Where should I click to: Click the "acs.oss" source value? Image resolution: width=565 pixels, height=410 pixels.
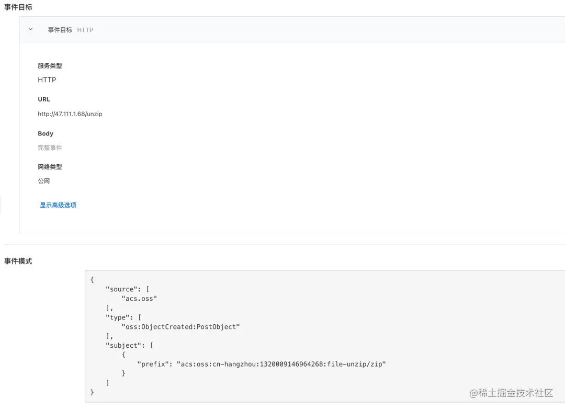(139, 299)
